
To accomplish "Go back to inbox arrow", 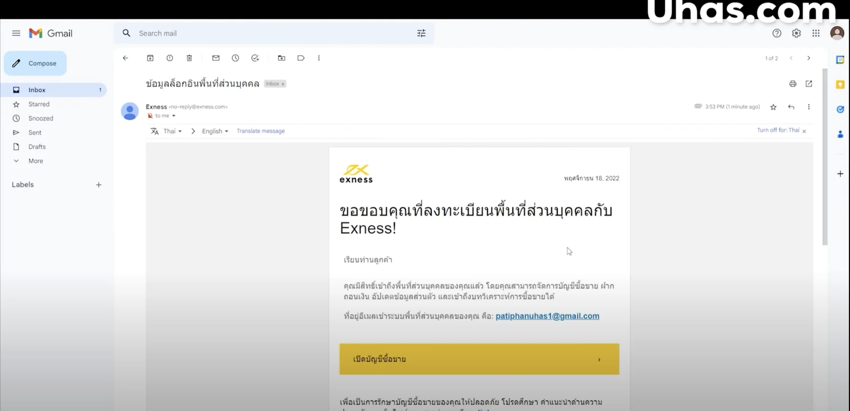I will click(x=126, y=58).
